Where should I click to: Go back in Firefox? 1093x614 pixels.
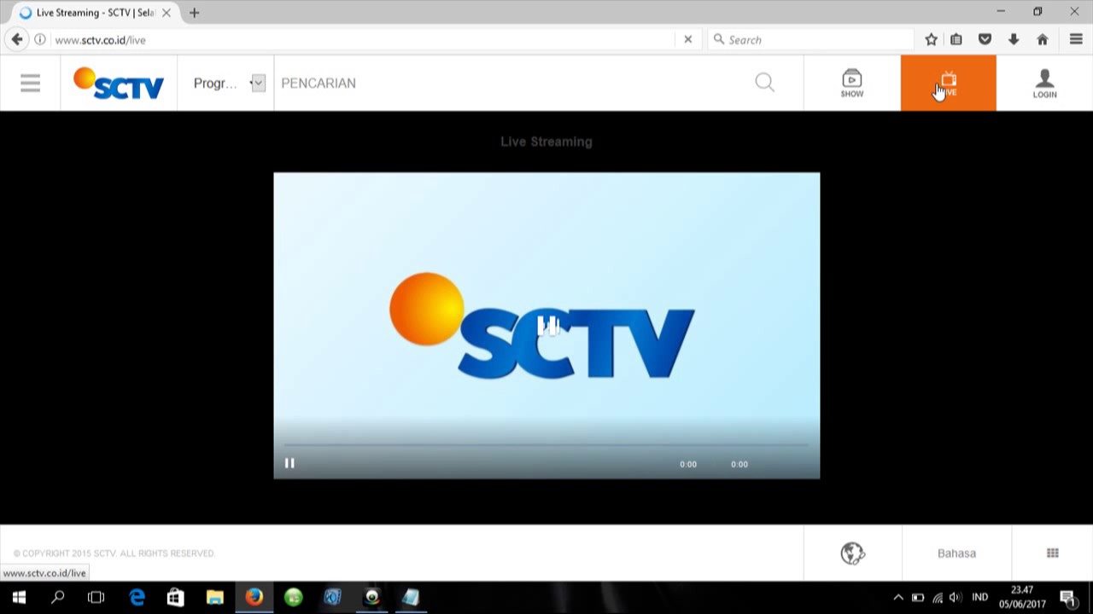coord(16,39)
